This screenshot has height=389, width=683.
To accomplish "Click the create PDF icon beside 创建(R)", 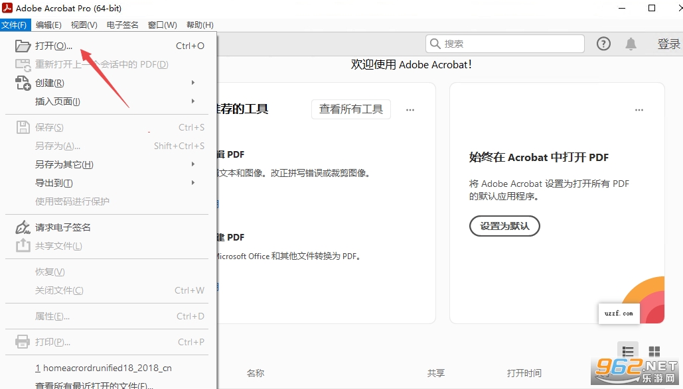I will [23, 83].
